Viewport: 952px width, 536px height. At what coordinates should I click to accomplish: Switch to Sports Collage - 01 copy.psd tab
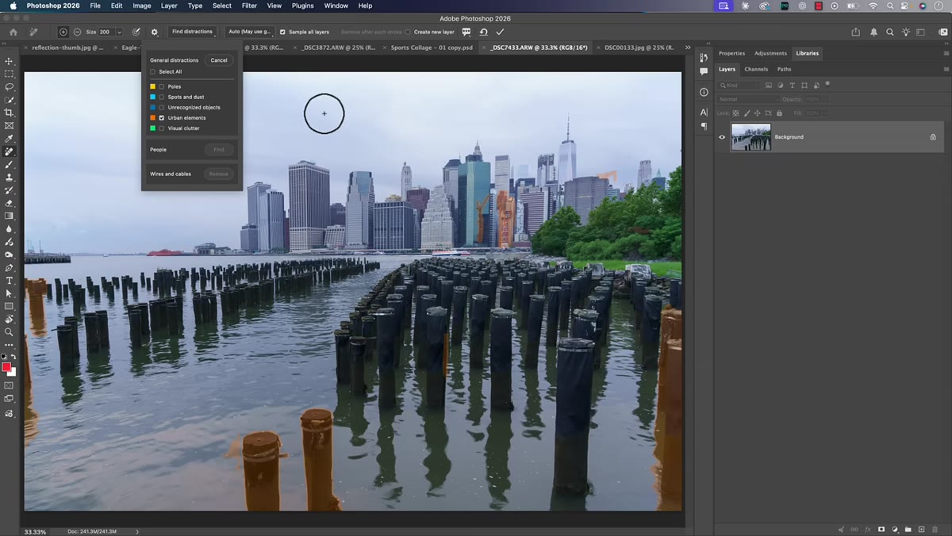click(x=432, y=48)
